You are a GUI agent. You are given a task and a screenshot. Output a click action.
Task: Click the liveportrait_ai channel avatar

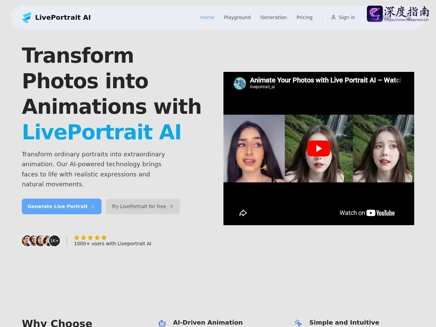pos(240,83)
